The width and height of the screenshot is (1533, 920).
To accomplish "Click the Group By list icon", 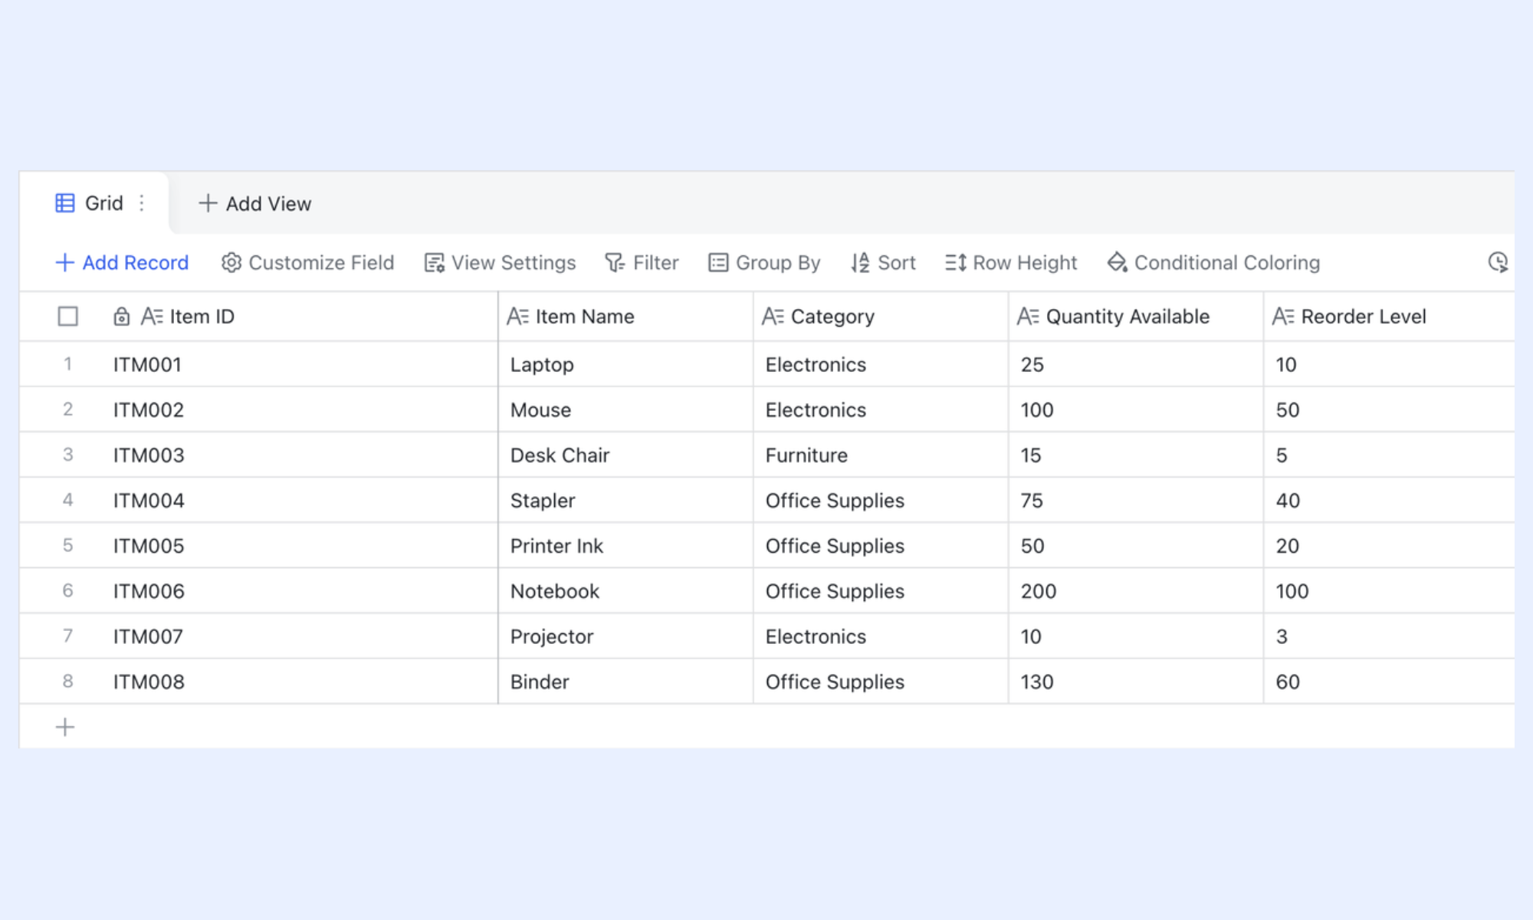I will pyautogui.click(x=718, y=263).
